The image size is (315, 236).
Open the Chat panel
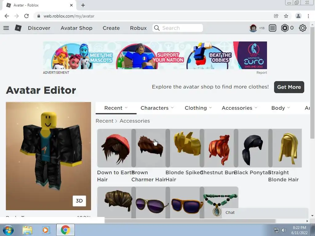265,213
